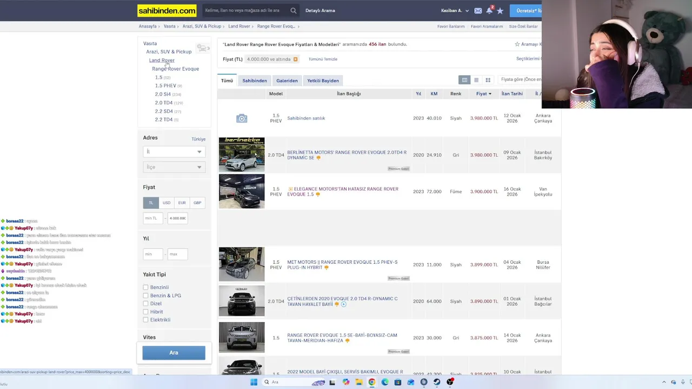Open BERLİNETTA MOTORS' RANGE ROVER EVOQUE listing
Viewport: 692px width, 389px height.
pyautogui.click(x=347, y=155)
